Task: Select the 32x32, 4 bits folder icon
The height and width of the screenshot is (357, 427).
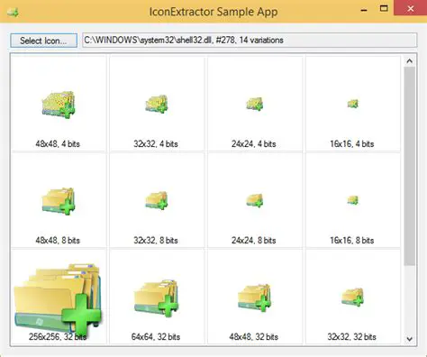Action: click(x=157, y=104)
